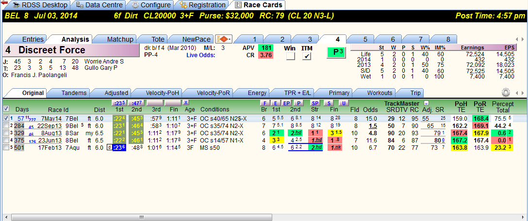Click right arrow of view tabs scroller
Viewport: 528px width, 221px height.
point(523,93)
